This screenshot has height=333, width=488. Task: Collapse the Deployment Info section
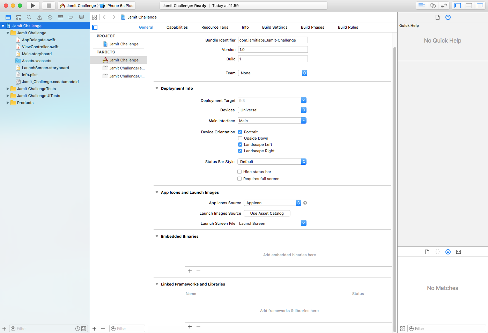157,88
